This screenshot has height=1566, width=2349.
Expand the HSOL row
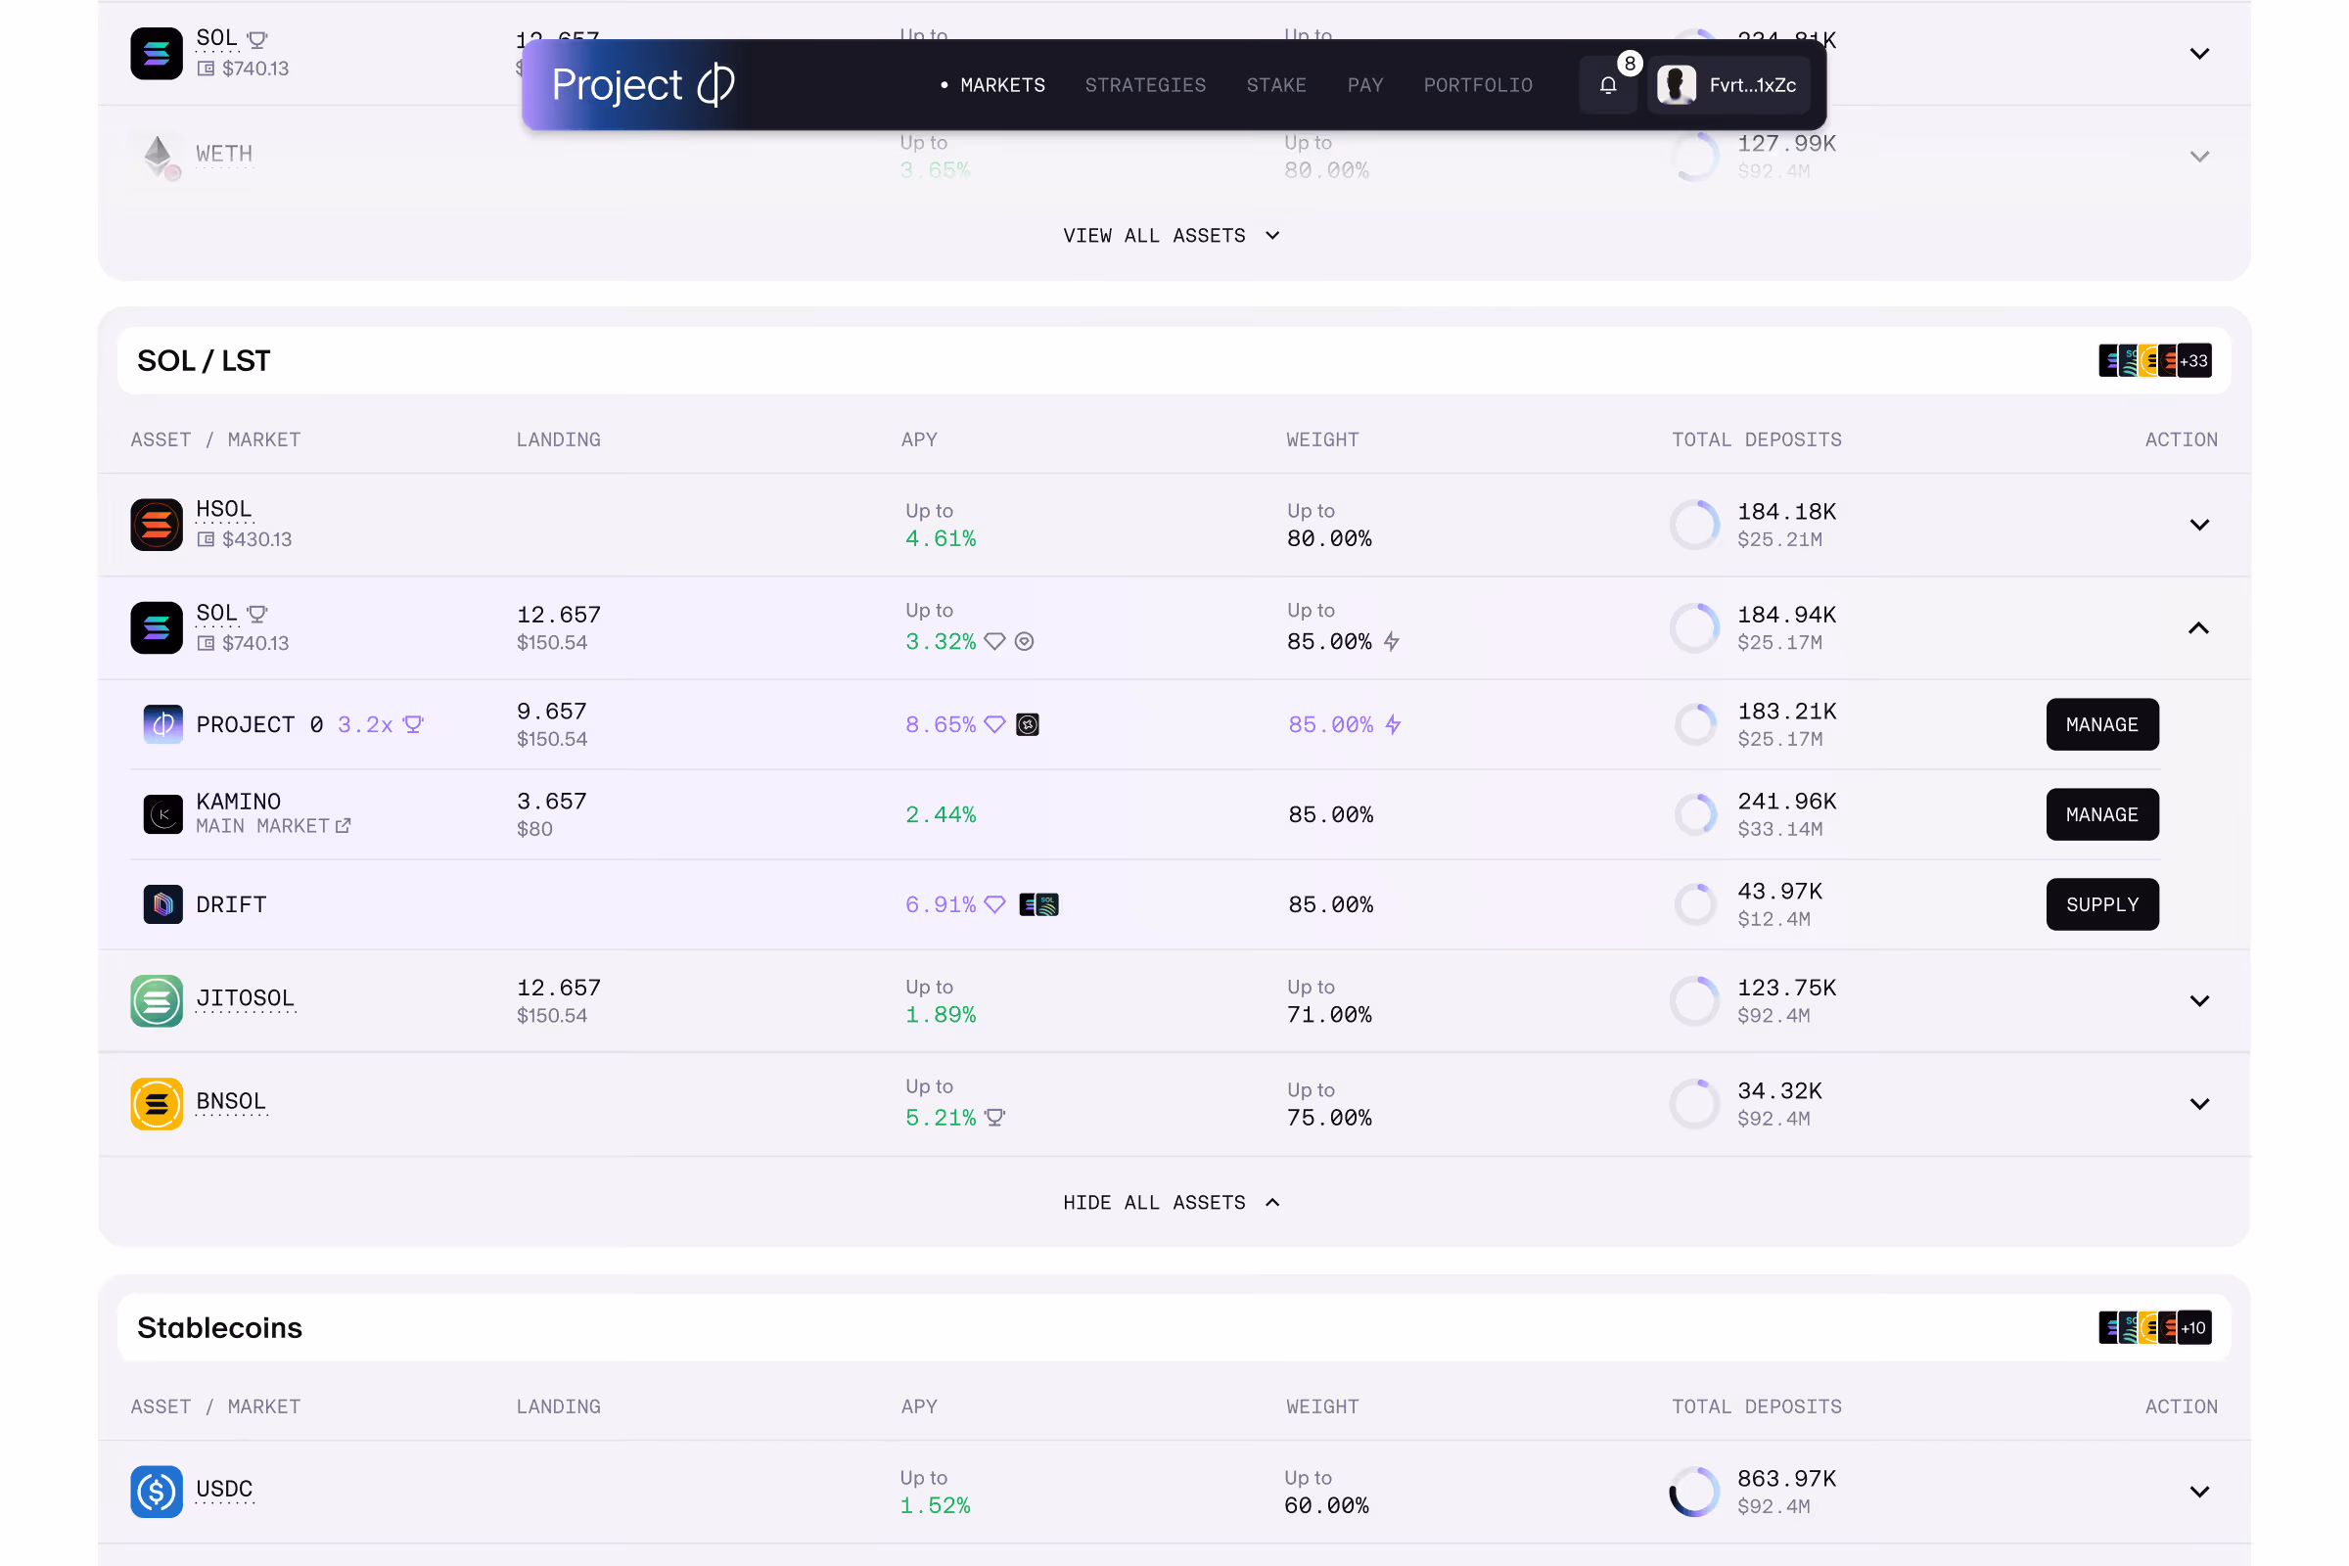pyautogui.click(x=2199, y=525)
